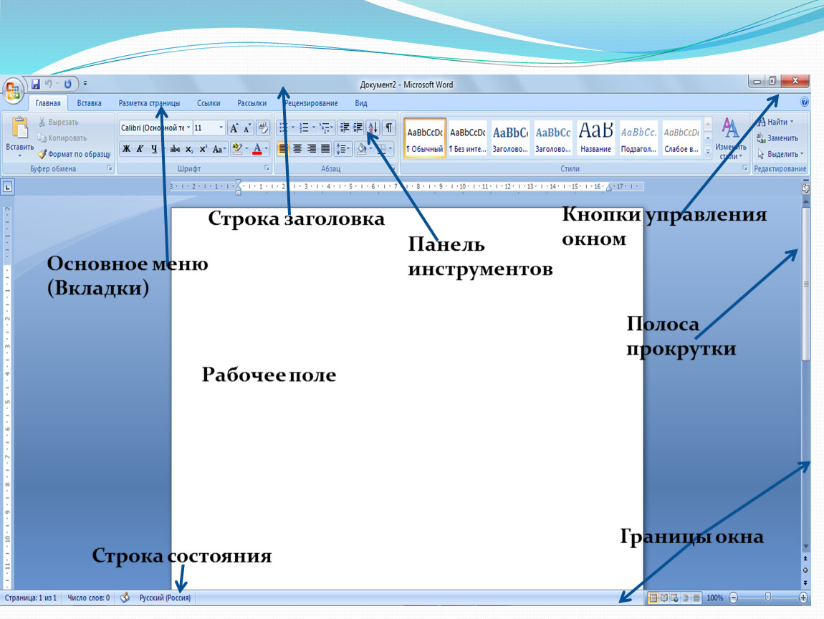Click Найти find button

coord(775,122)
